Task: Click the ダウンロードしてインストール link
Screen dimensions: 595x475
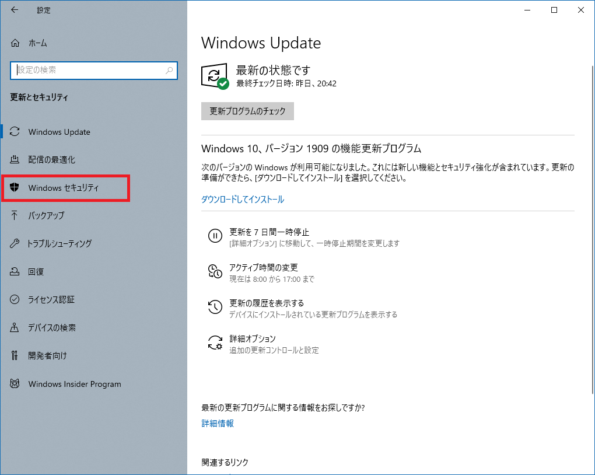Action: coord(242,200)
